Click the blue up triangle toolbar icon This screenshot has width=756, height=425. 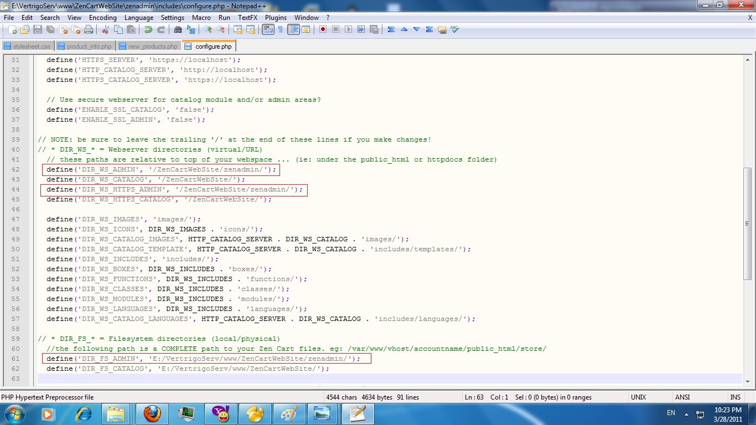pyautogui.click(x=404, y=29)
